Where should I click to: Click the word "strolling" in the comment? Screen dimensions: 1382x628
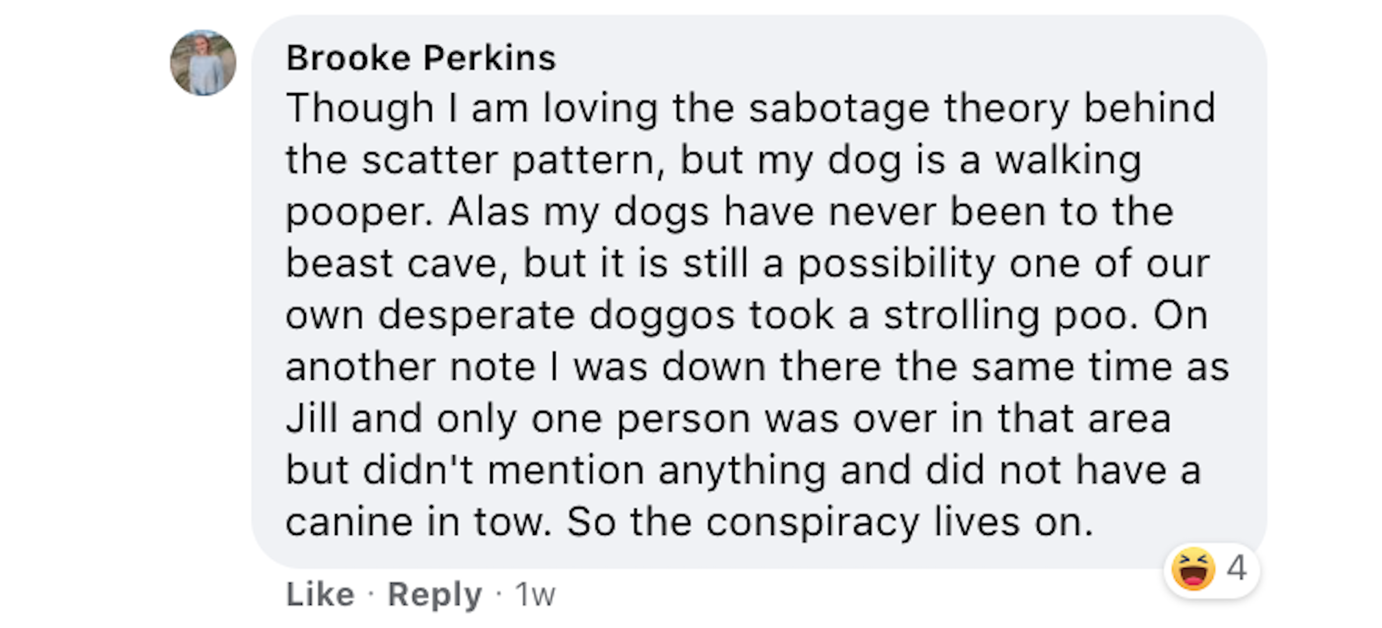point(961,316)
